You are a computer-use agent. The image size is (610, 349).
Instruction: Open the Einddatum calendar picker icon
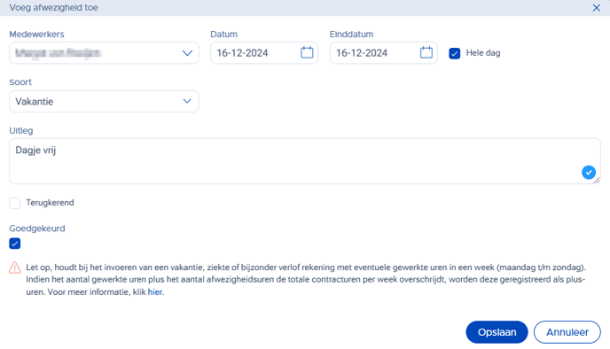[426, 52]
